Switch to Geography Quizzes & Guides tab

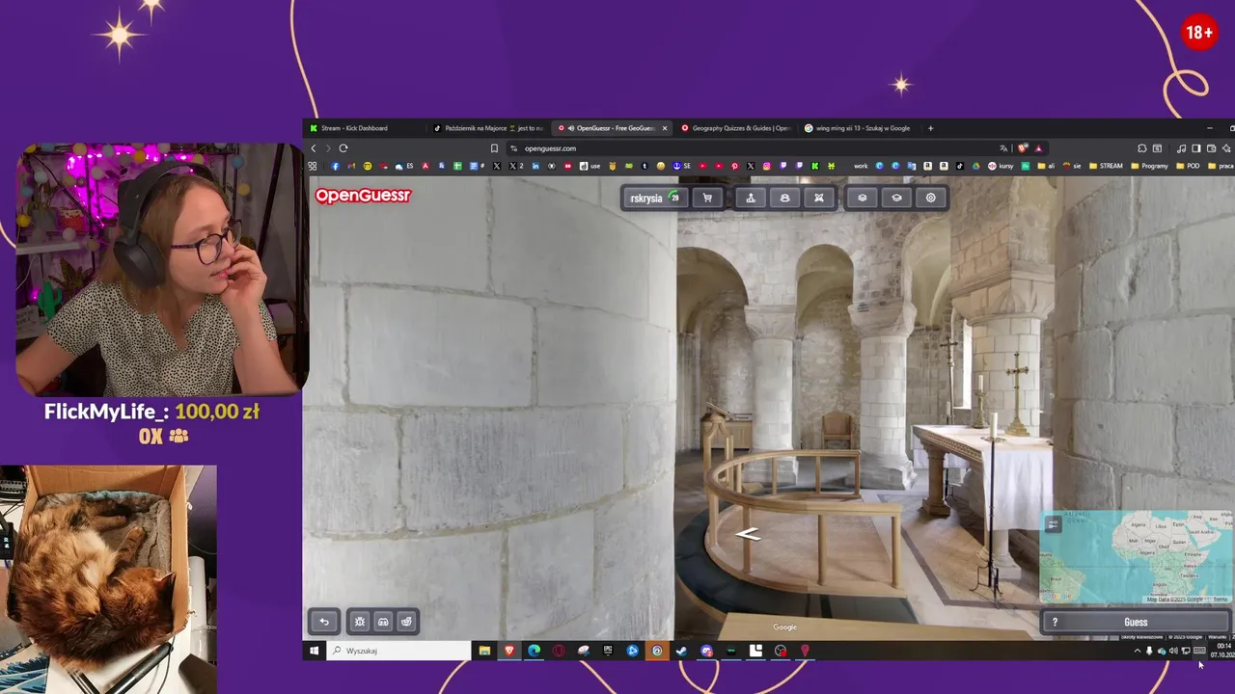click(x=735, y=128)
